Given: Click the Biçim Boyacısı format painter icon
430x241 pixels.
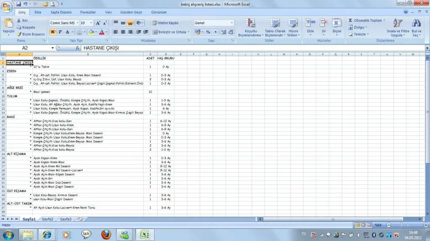Looking at the screenshot, I should click(19, 34).
